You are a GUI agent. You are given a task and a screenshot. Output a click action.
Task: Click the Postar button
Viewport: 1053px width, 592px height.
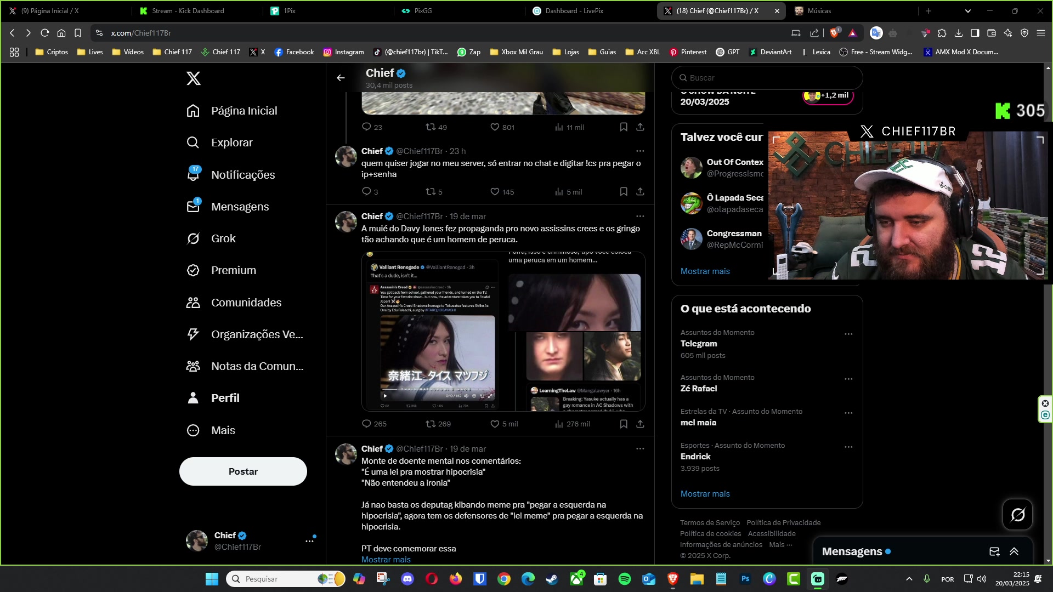(243, 471)
